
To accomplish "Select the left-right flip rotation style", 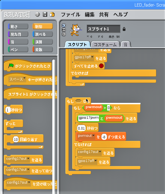I will 64,30.
